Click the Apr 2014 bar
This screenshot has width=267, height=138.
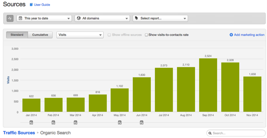click(98, 103)
